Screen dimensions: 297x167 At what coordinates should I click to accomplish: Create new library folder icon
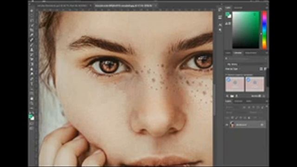coord(232,96)
